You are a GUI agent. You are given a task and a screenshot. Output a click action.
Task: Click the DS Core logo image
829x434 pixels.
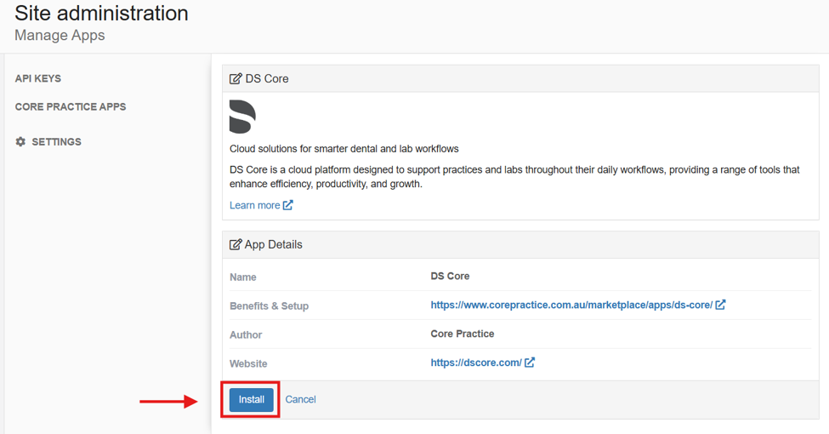(242, 117)
